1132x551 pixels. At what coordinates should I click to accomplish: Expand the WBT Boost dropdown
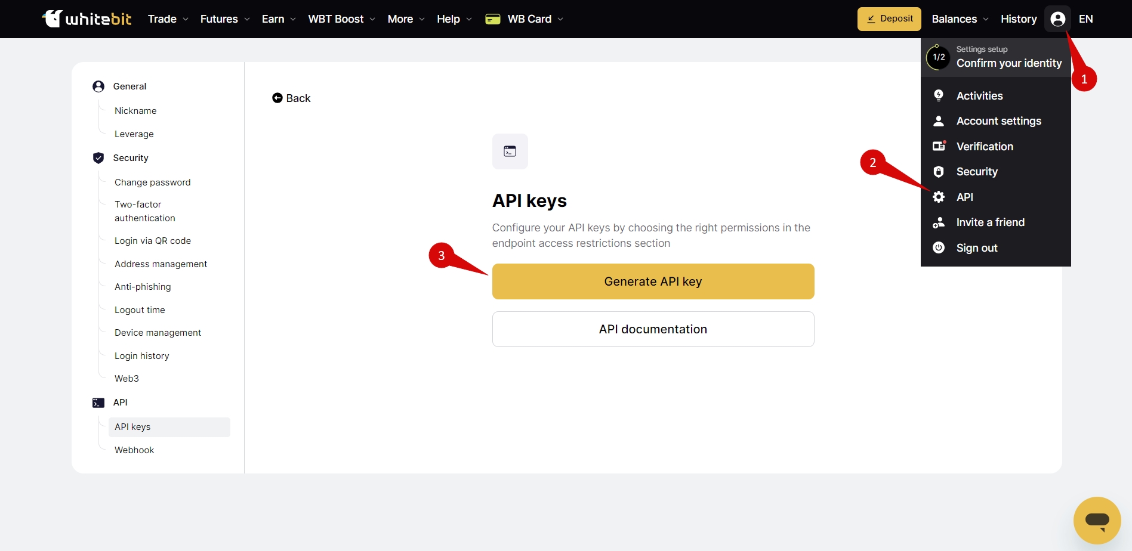(x=342, y=19)
